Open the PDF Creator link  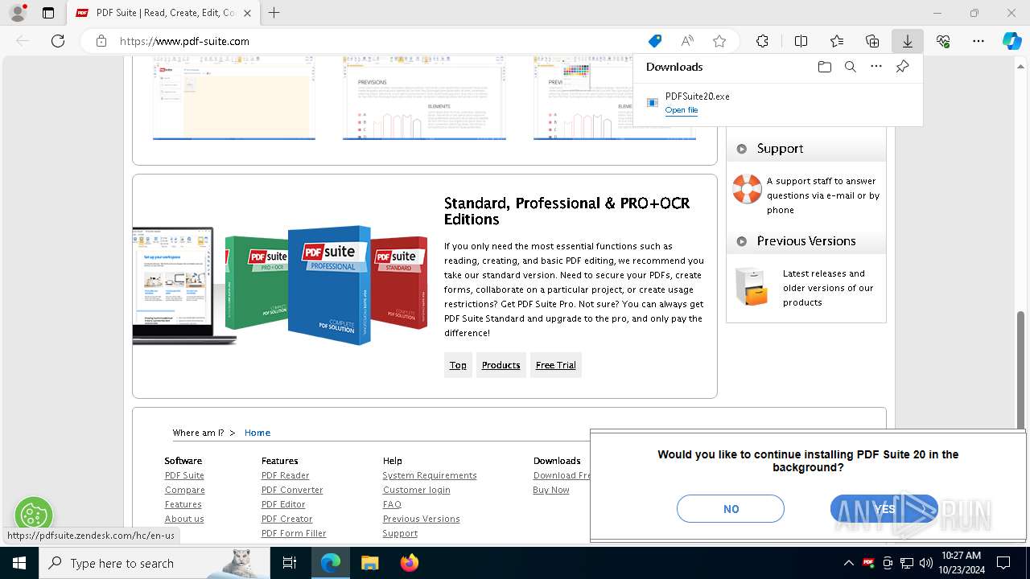pyautogui.click(x=286, y=519)
